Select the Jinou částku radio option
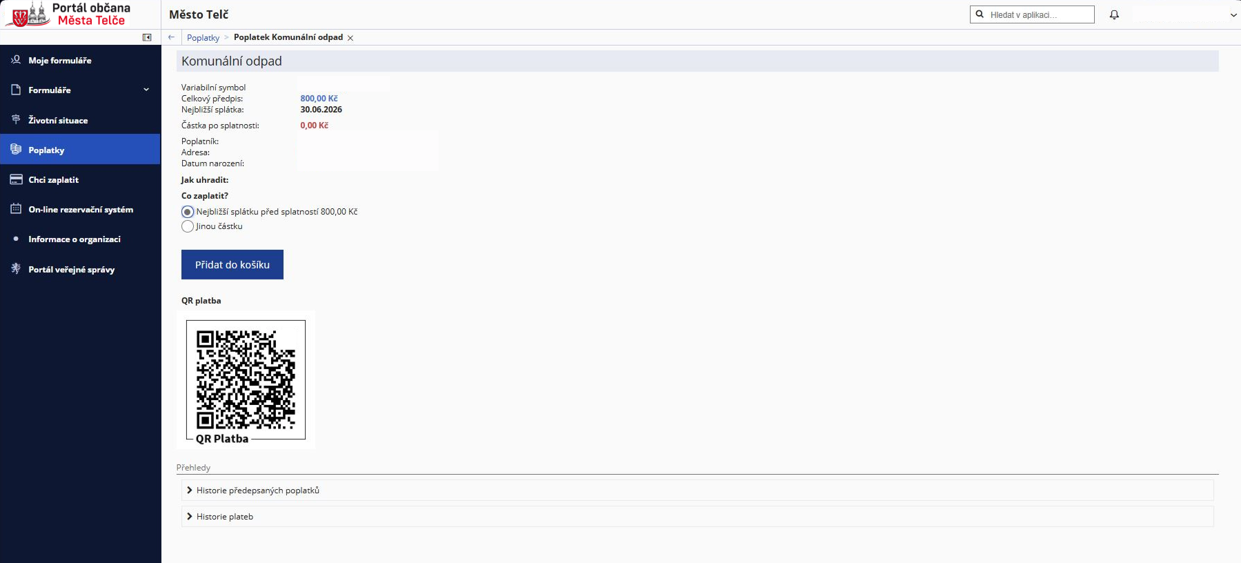This screenshot has height=563, width=1241. click(x=188, y=226)
